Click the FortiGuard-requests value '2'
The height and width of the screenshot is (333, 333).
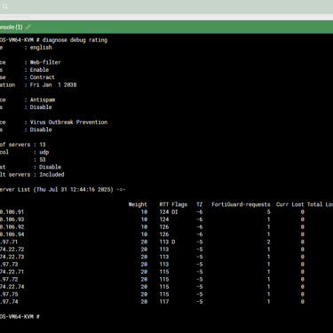268,242
